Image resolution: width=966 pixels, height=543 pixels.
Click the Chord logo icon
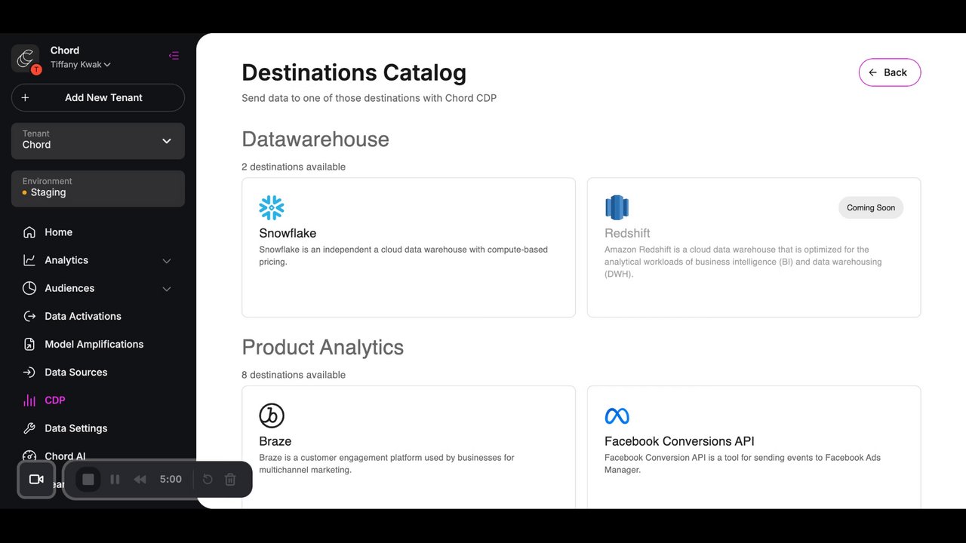(26, 58)
